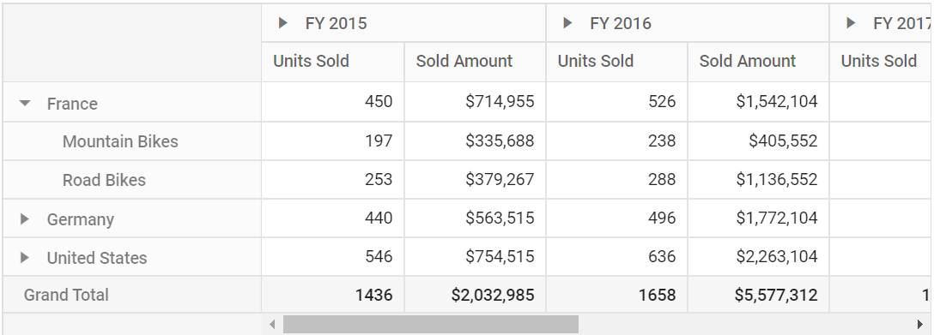Viewport: 934px width, 335px height.
Task: Expand the FY 2016 column group
Action: pyautogui.click(x=567, y=23)
